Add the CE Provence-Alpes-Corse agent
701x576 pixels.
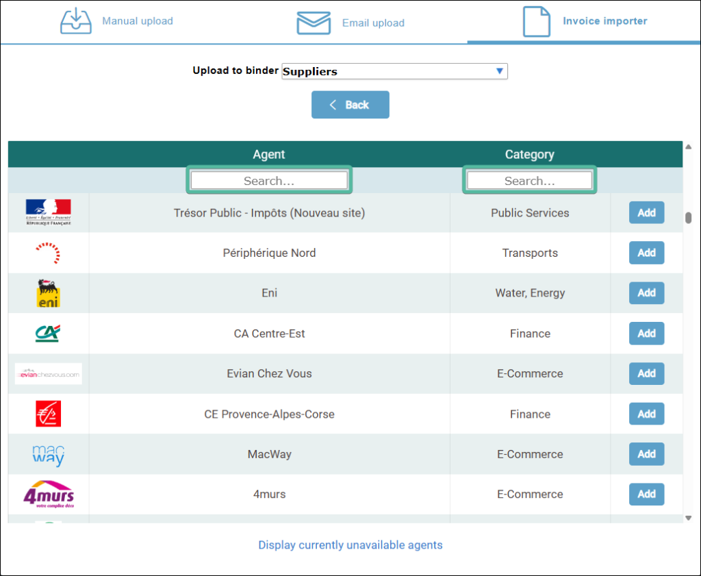[646, 414]
